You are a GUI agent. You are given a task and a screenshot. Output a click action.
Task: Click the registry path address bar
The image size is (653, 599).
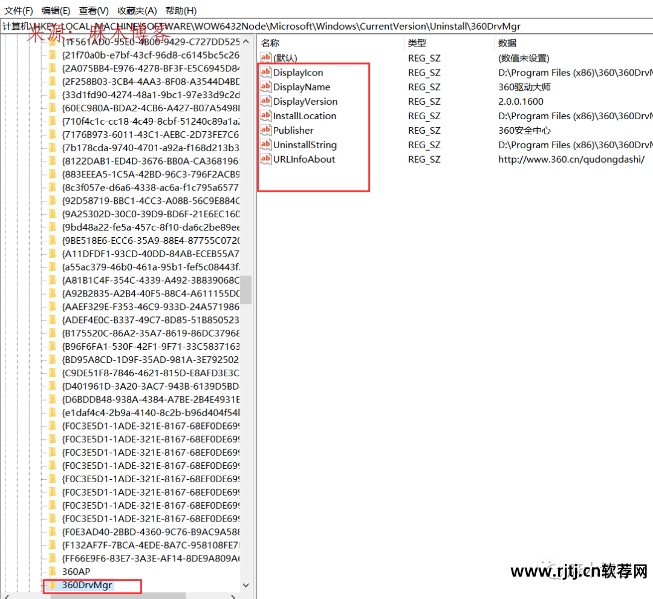click(326, 26)
